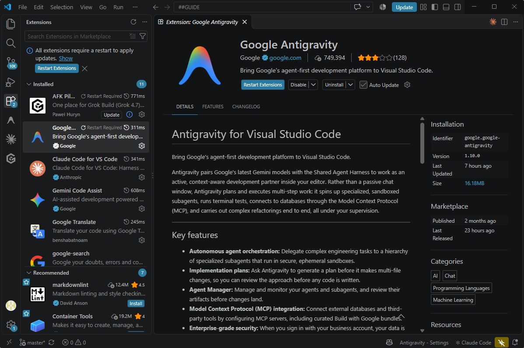Open Copilot icon in title bar

point(383,7)
